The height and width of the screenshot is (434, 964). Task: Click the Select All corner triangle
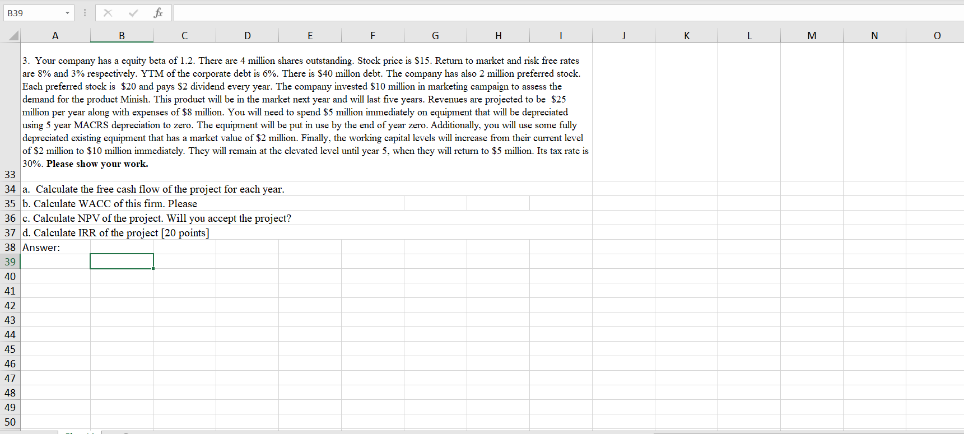coord(13,36)
